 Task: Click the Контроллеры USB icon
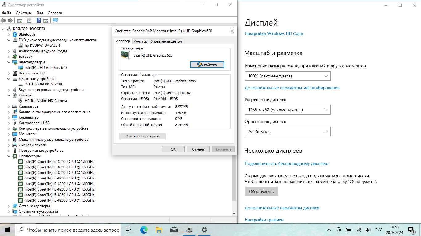(15, 123)
